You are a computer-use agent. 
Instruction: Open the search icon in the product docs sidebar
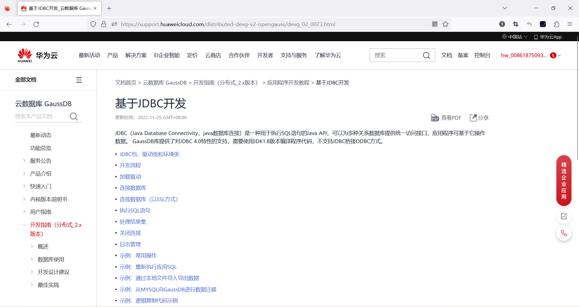point(73,116)
